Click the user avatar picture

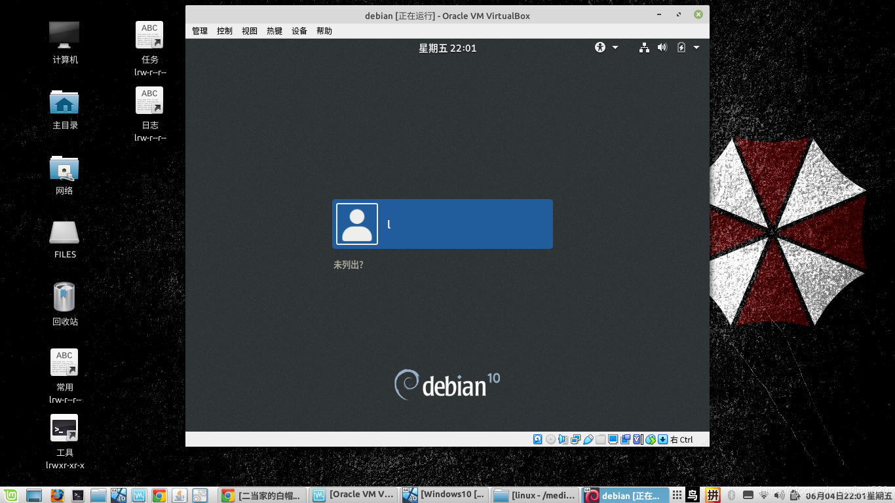pyautogui.click(x=357, y=224)
